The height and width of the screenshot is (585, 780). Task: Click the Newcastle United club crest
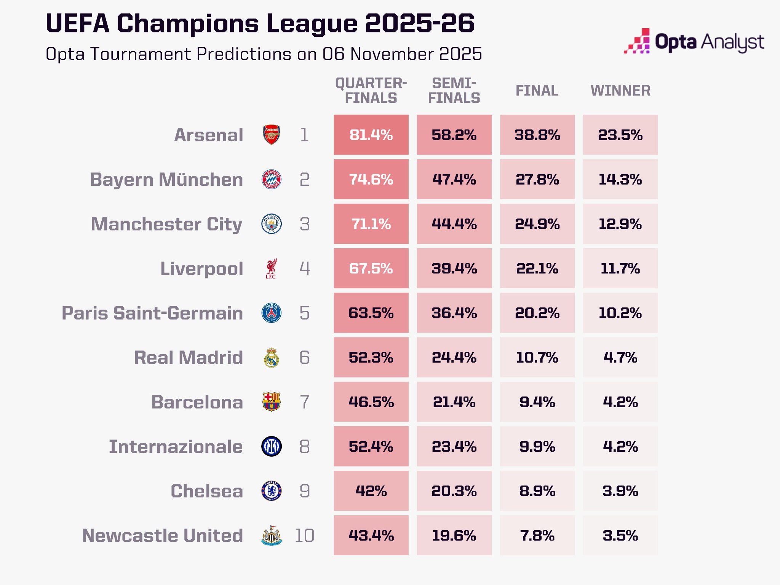(272, 535)
